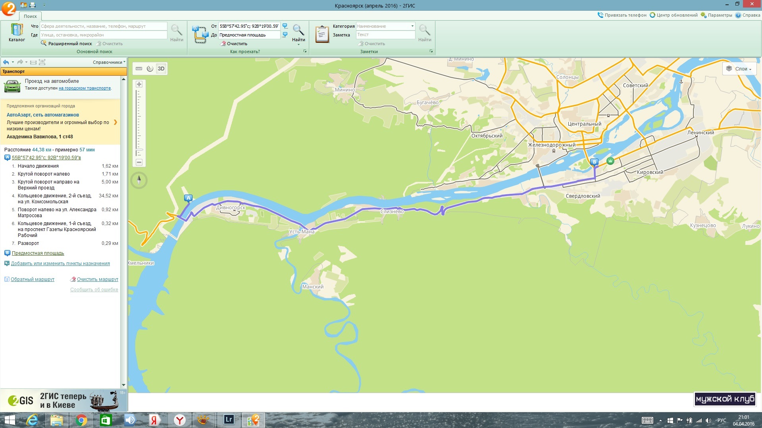Open the на городском транспорте link

(85, 88)
